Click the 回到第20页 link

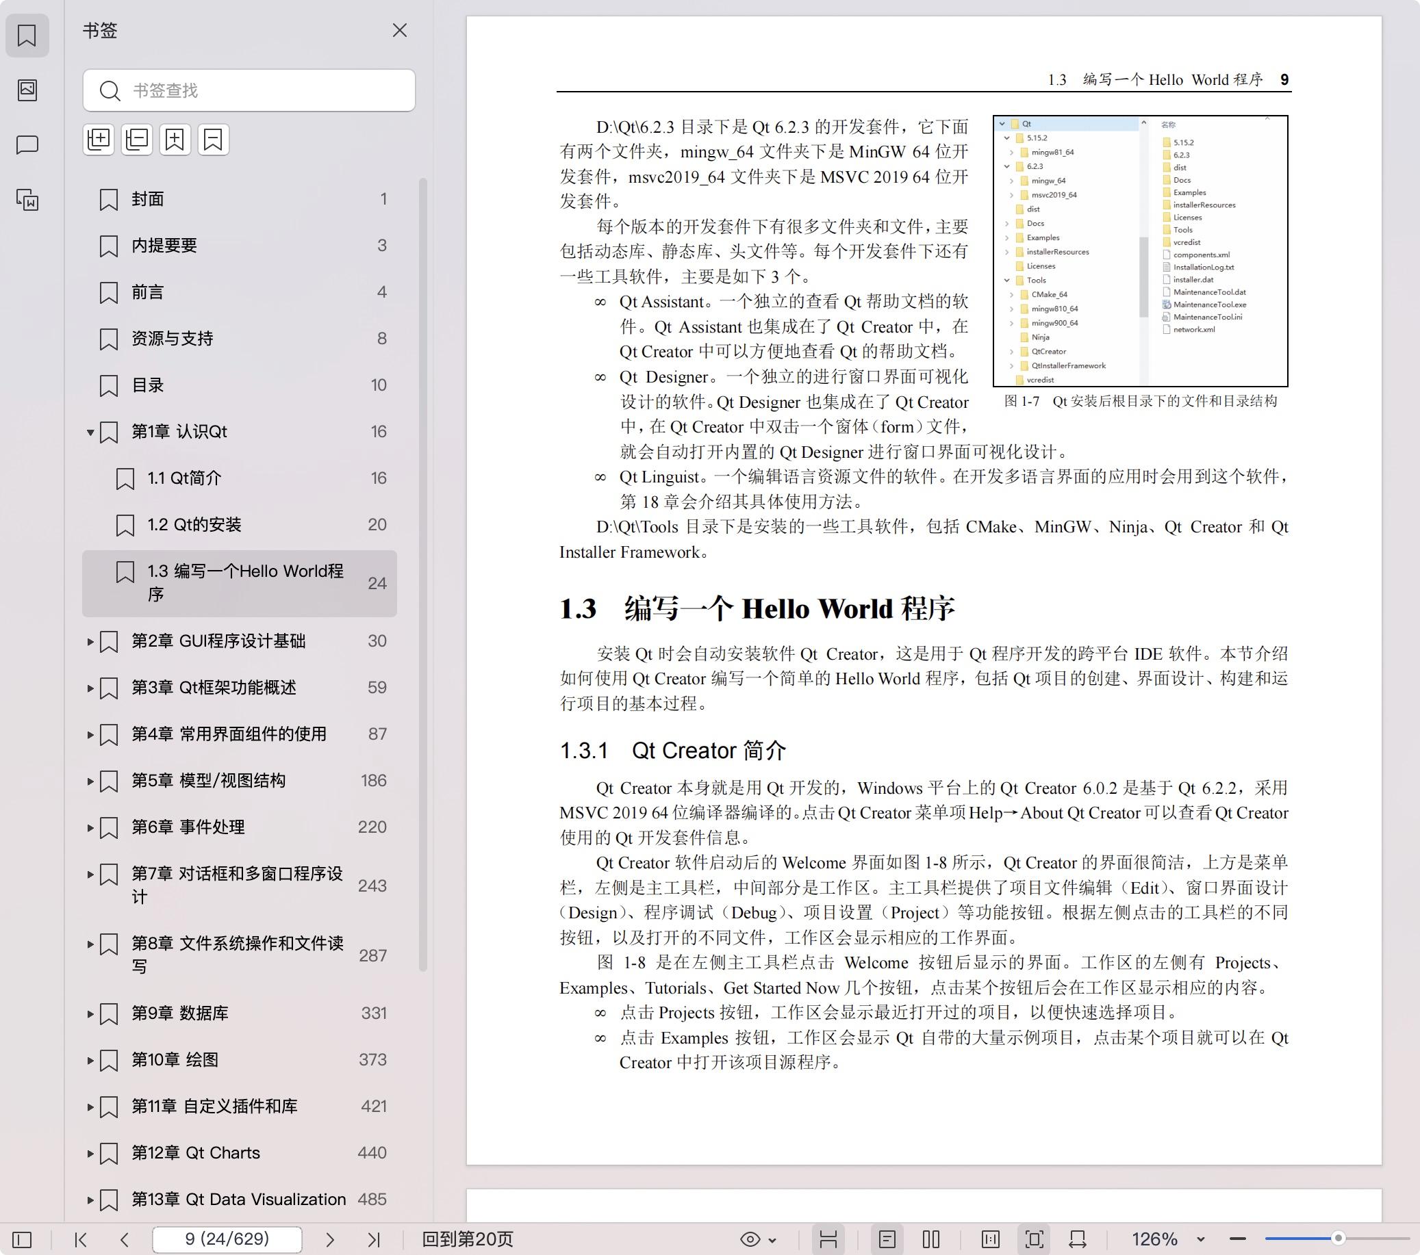468,1240
